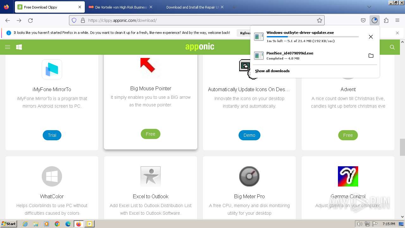Dismiss the Firefox refresh notification bar
This screenshot has width=405, height=228.
point(397,33)
